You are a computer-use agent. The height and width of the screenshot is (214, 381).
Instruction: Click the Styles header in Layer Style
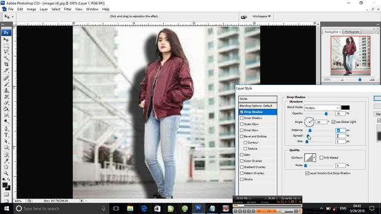(258, 99)
